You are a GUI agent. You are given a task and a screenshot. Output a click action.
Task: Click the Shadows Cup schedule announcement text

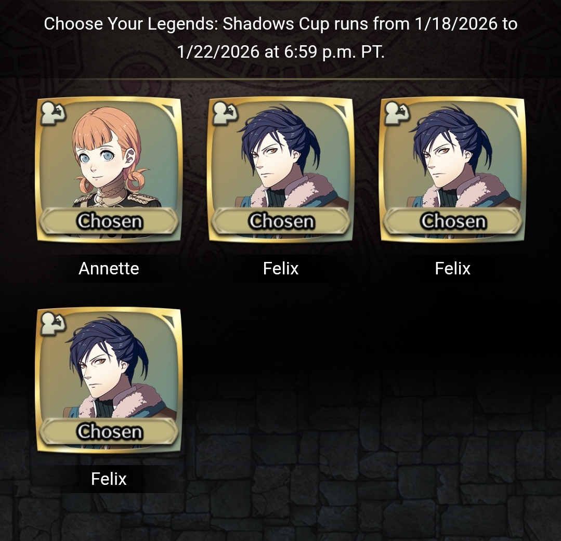(281, 38)
